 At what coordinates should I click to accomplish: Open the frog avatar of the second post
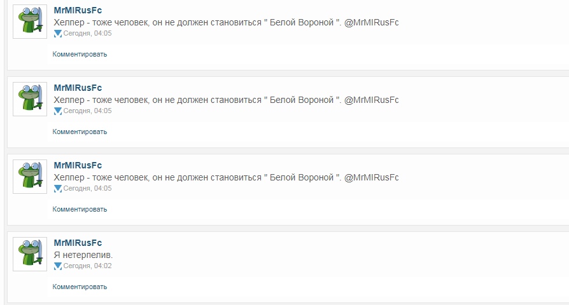click(x=30, y=99)
